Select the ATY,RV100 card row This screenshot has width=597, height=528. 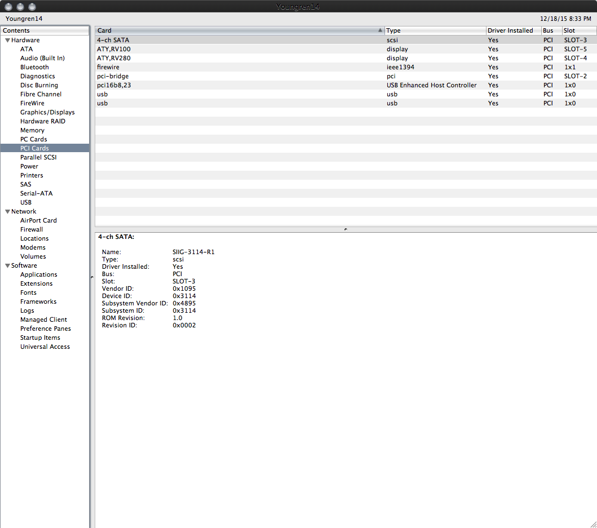tap(346, 49)
